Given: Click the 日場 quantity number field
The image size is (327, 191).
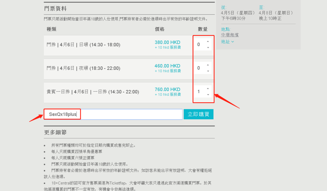Looking at the screenshot, I should coord(199,45).
